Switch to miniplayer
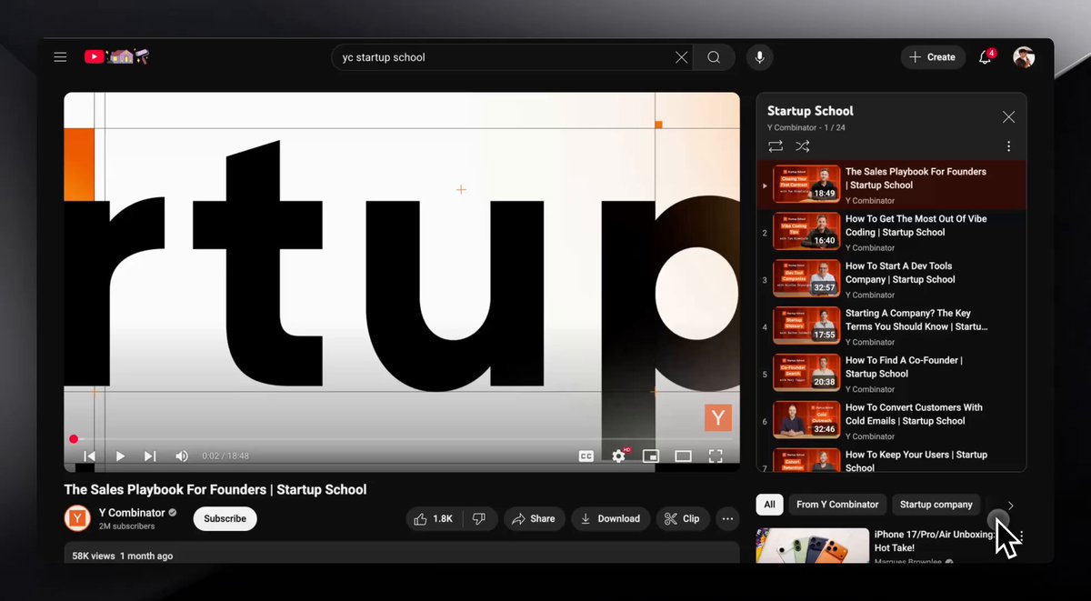The height and width of the screenshot is (601, 1091). click(x=651, y=456)
